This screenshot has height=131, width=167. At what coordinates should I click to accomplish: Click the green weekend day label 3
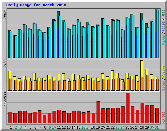(21, 127)
